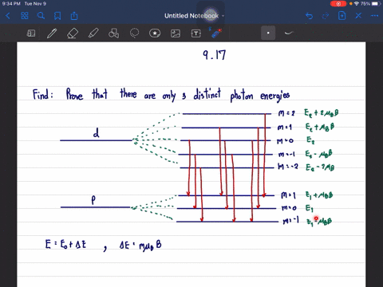The width and height of the screenshot is (383, 287).
Task: Tap the handwritten word Find:
Action: [x=42, y=94]
